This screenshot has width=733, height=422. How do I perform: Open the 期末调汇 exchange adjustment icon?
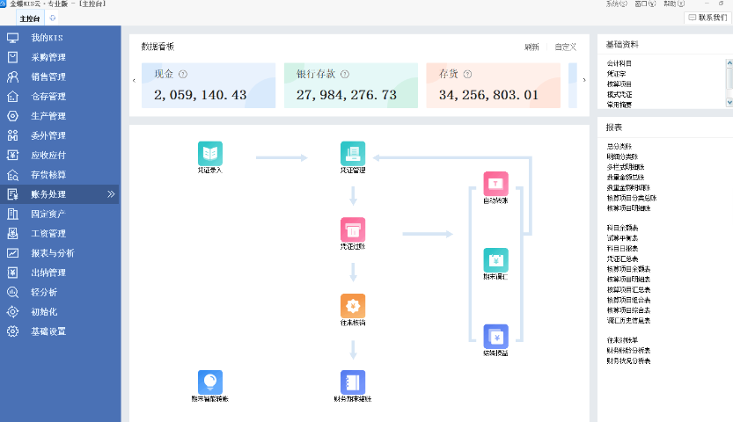[x=495, y=260]
